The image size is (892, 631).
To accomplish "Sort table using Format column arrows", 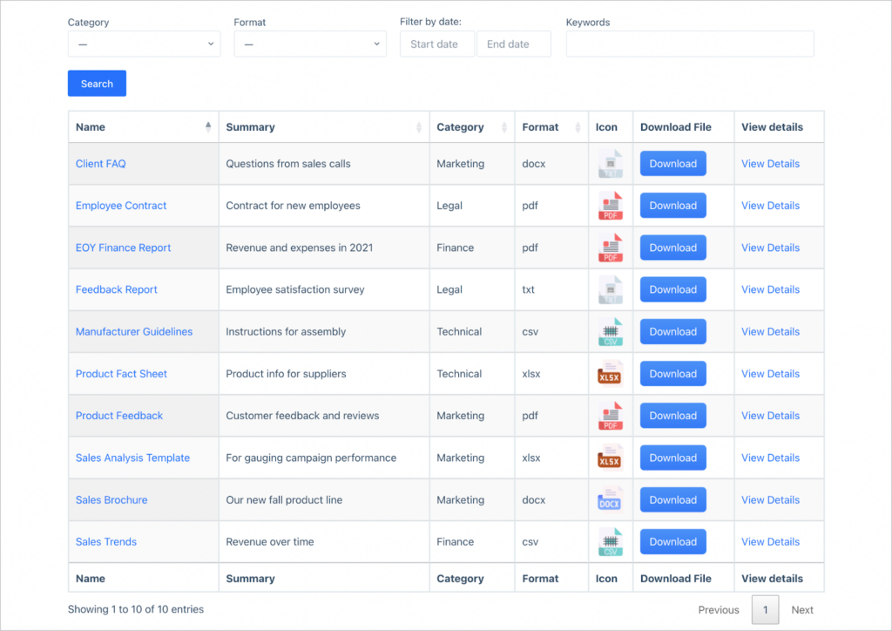I will [x=578, y=127].
